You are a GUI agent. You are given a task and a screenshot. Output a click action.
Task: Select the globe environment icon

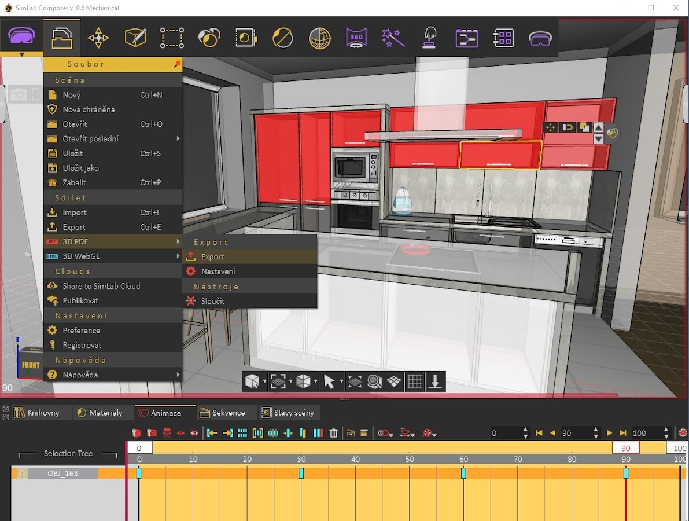(x=319, y=38)
